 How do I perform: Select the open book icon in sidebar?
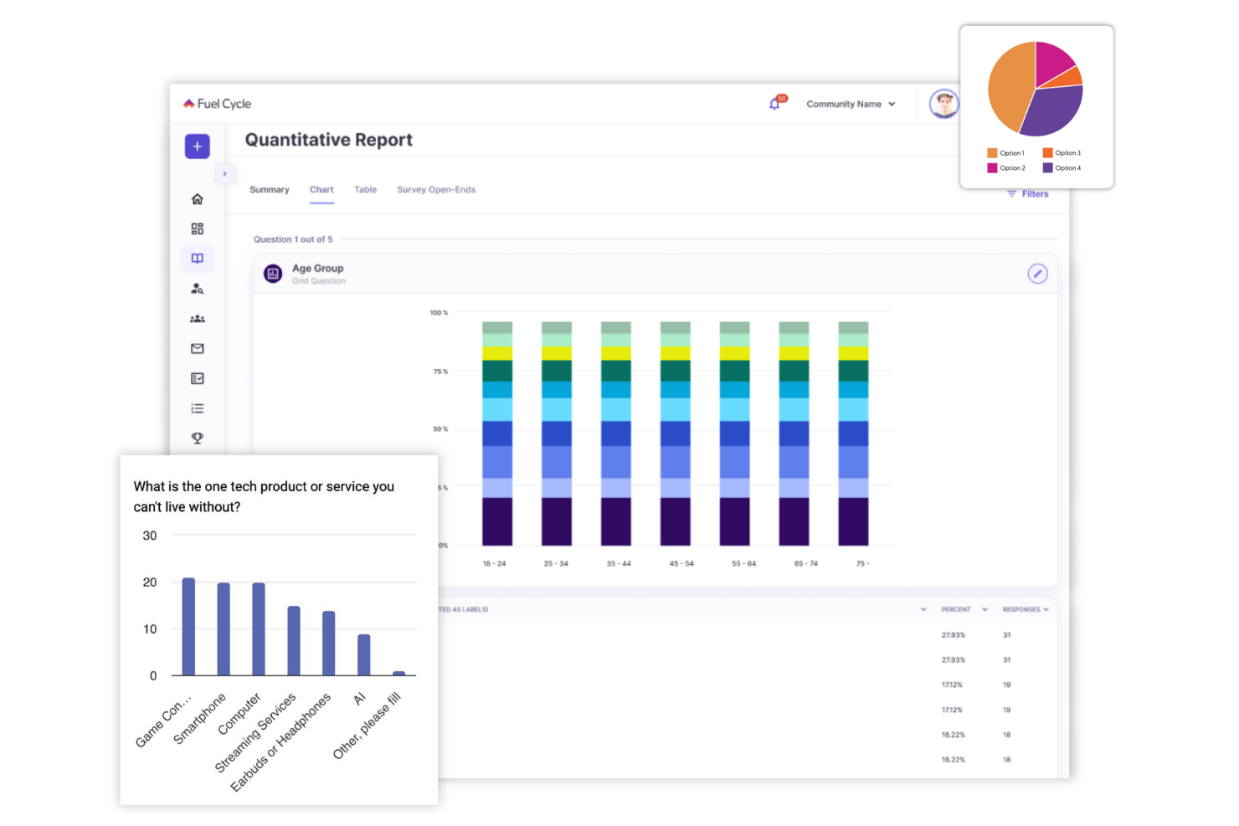(x=198, y=259)
